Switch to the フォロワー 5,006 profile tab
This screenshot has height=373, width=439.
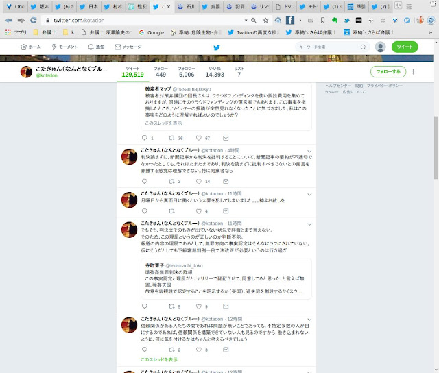[x=187, y=72]
